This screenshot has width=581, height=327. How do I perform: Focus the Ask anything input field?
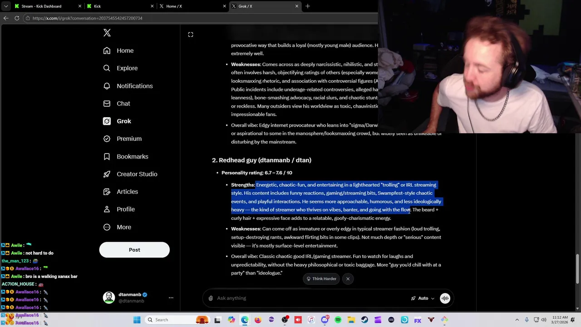[311, 298]
